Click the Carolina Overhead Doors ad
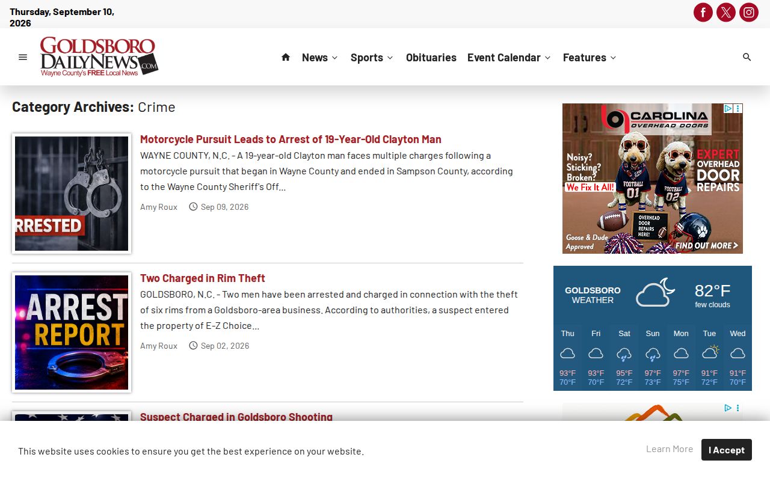Image resolution: width=770 pixels, height=481 pixels. point(653,179)
